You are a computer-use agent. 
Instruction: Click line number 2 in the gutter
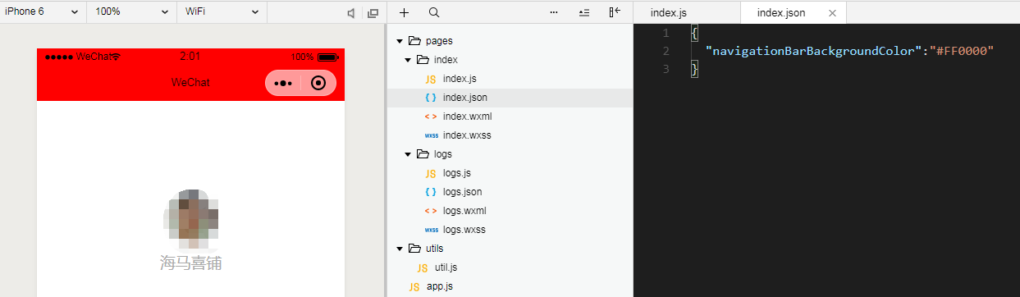point(666,51)
